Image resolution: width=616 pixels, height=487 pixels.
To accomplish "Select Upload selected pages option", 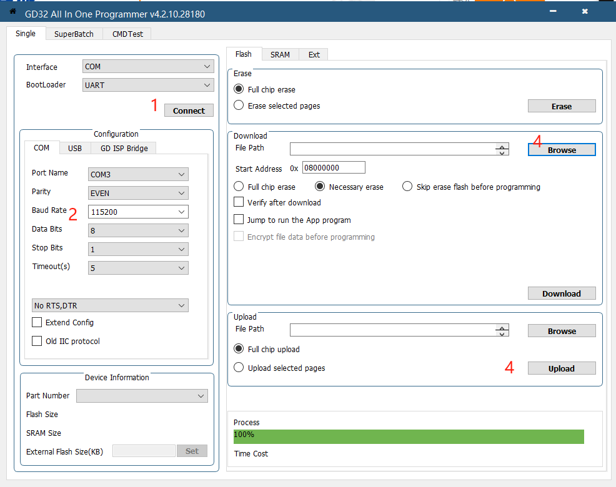I will coord(239,368).
